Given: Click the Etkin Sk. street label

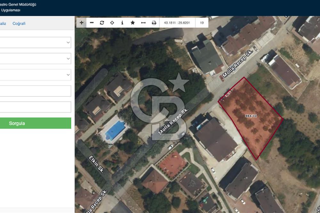Looking at the screenshot, I should pos(97,165).
